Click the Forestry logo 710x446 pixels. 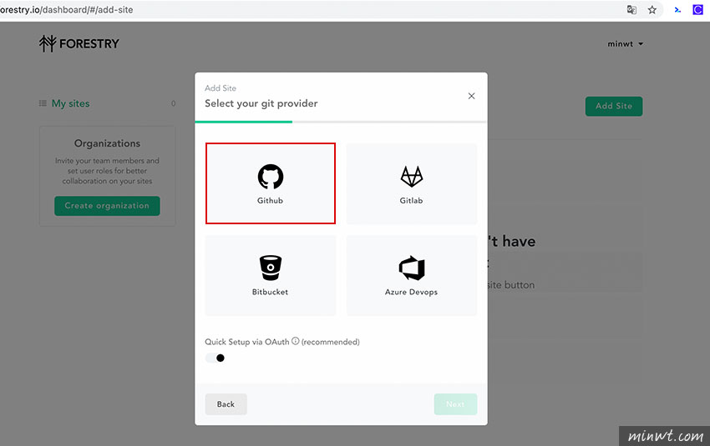coord(79,43)
